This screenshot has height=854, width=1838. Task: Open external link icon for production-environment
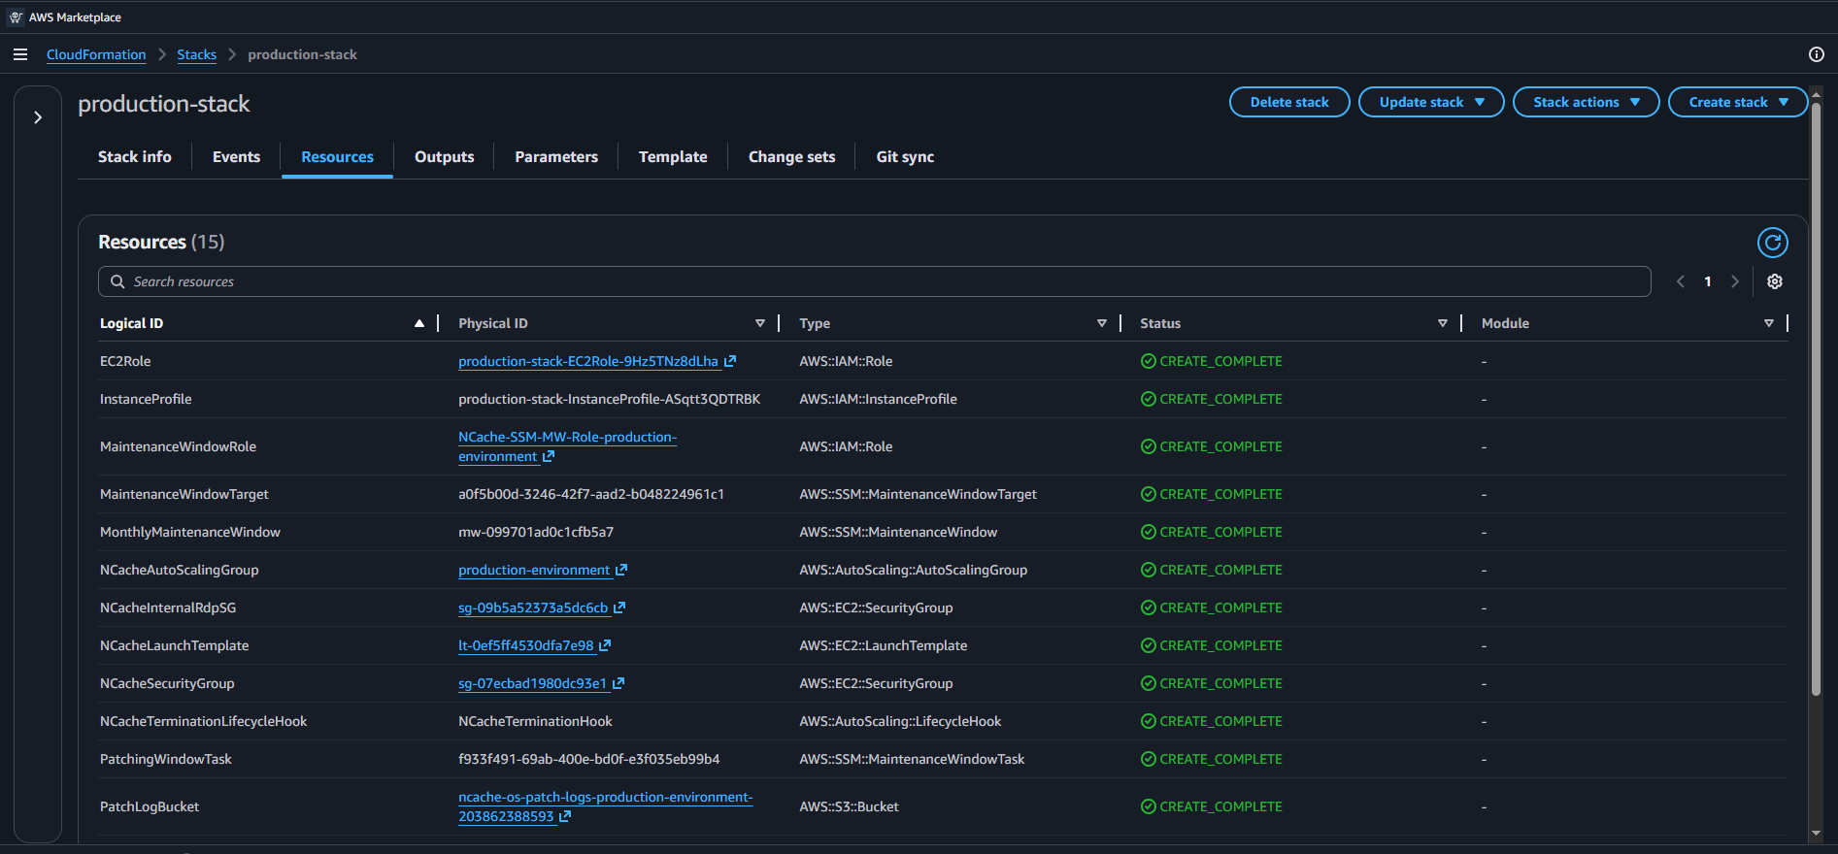[621, 570]
